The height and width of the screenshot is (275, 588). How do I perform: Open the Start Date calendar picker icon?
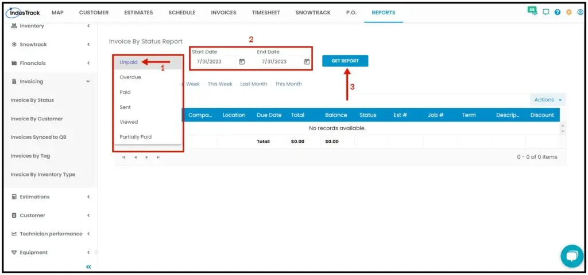pos(242,62)
